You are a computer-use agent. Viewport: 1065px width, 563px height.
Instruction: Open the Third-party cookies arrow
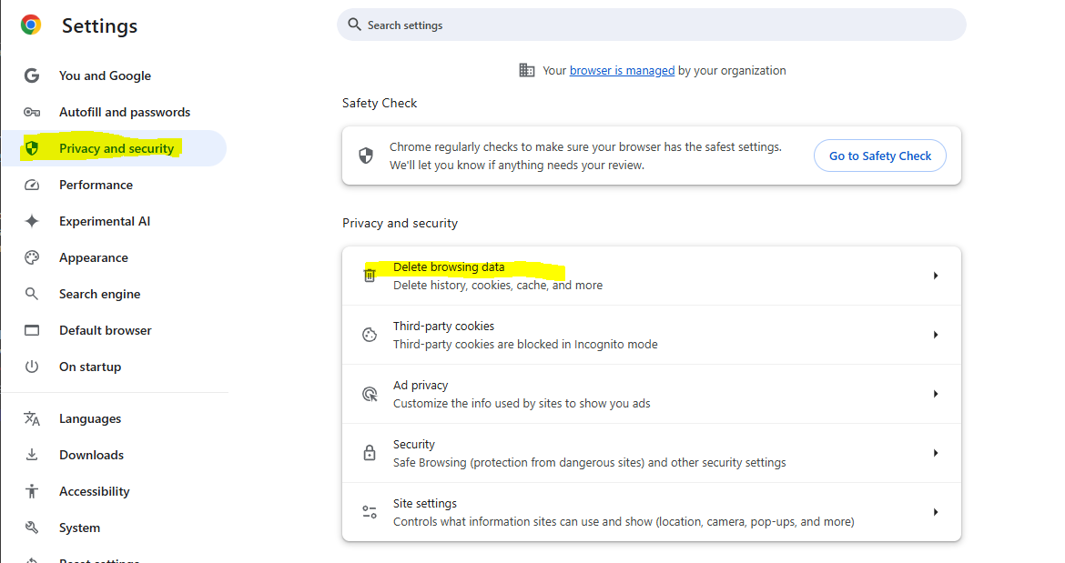(x=935, y=335)
